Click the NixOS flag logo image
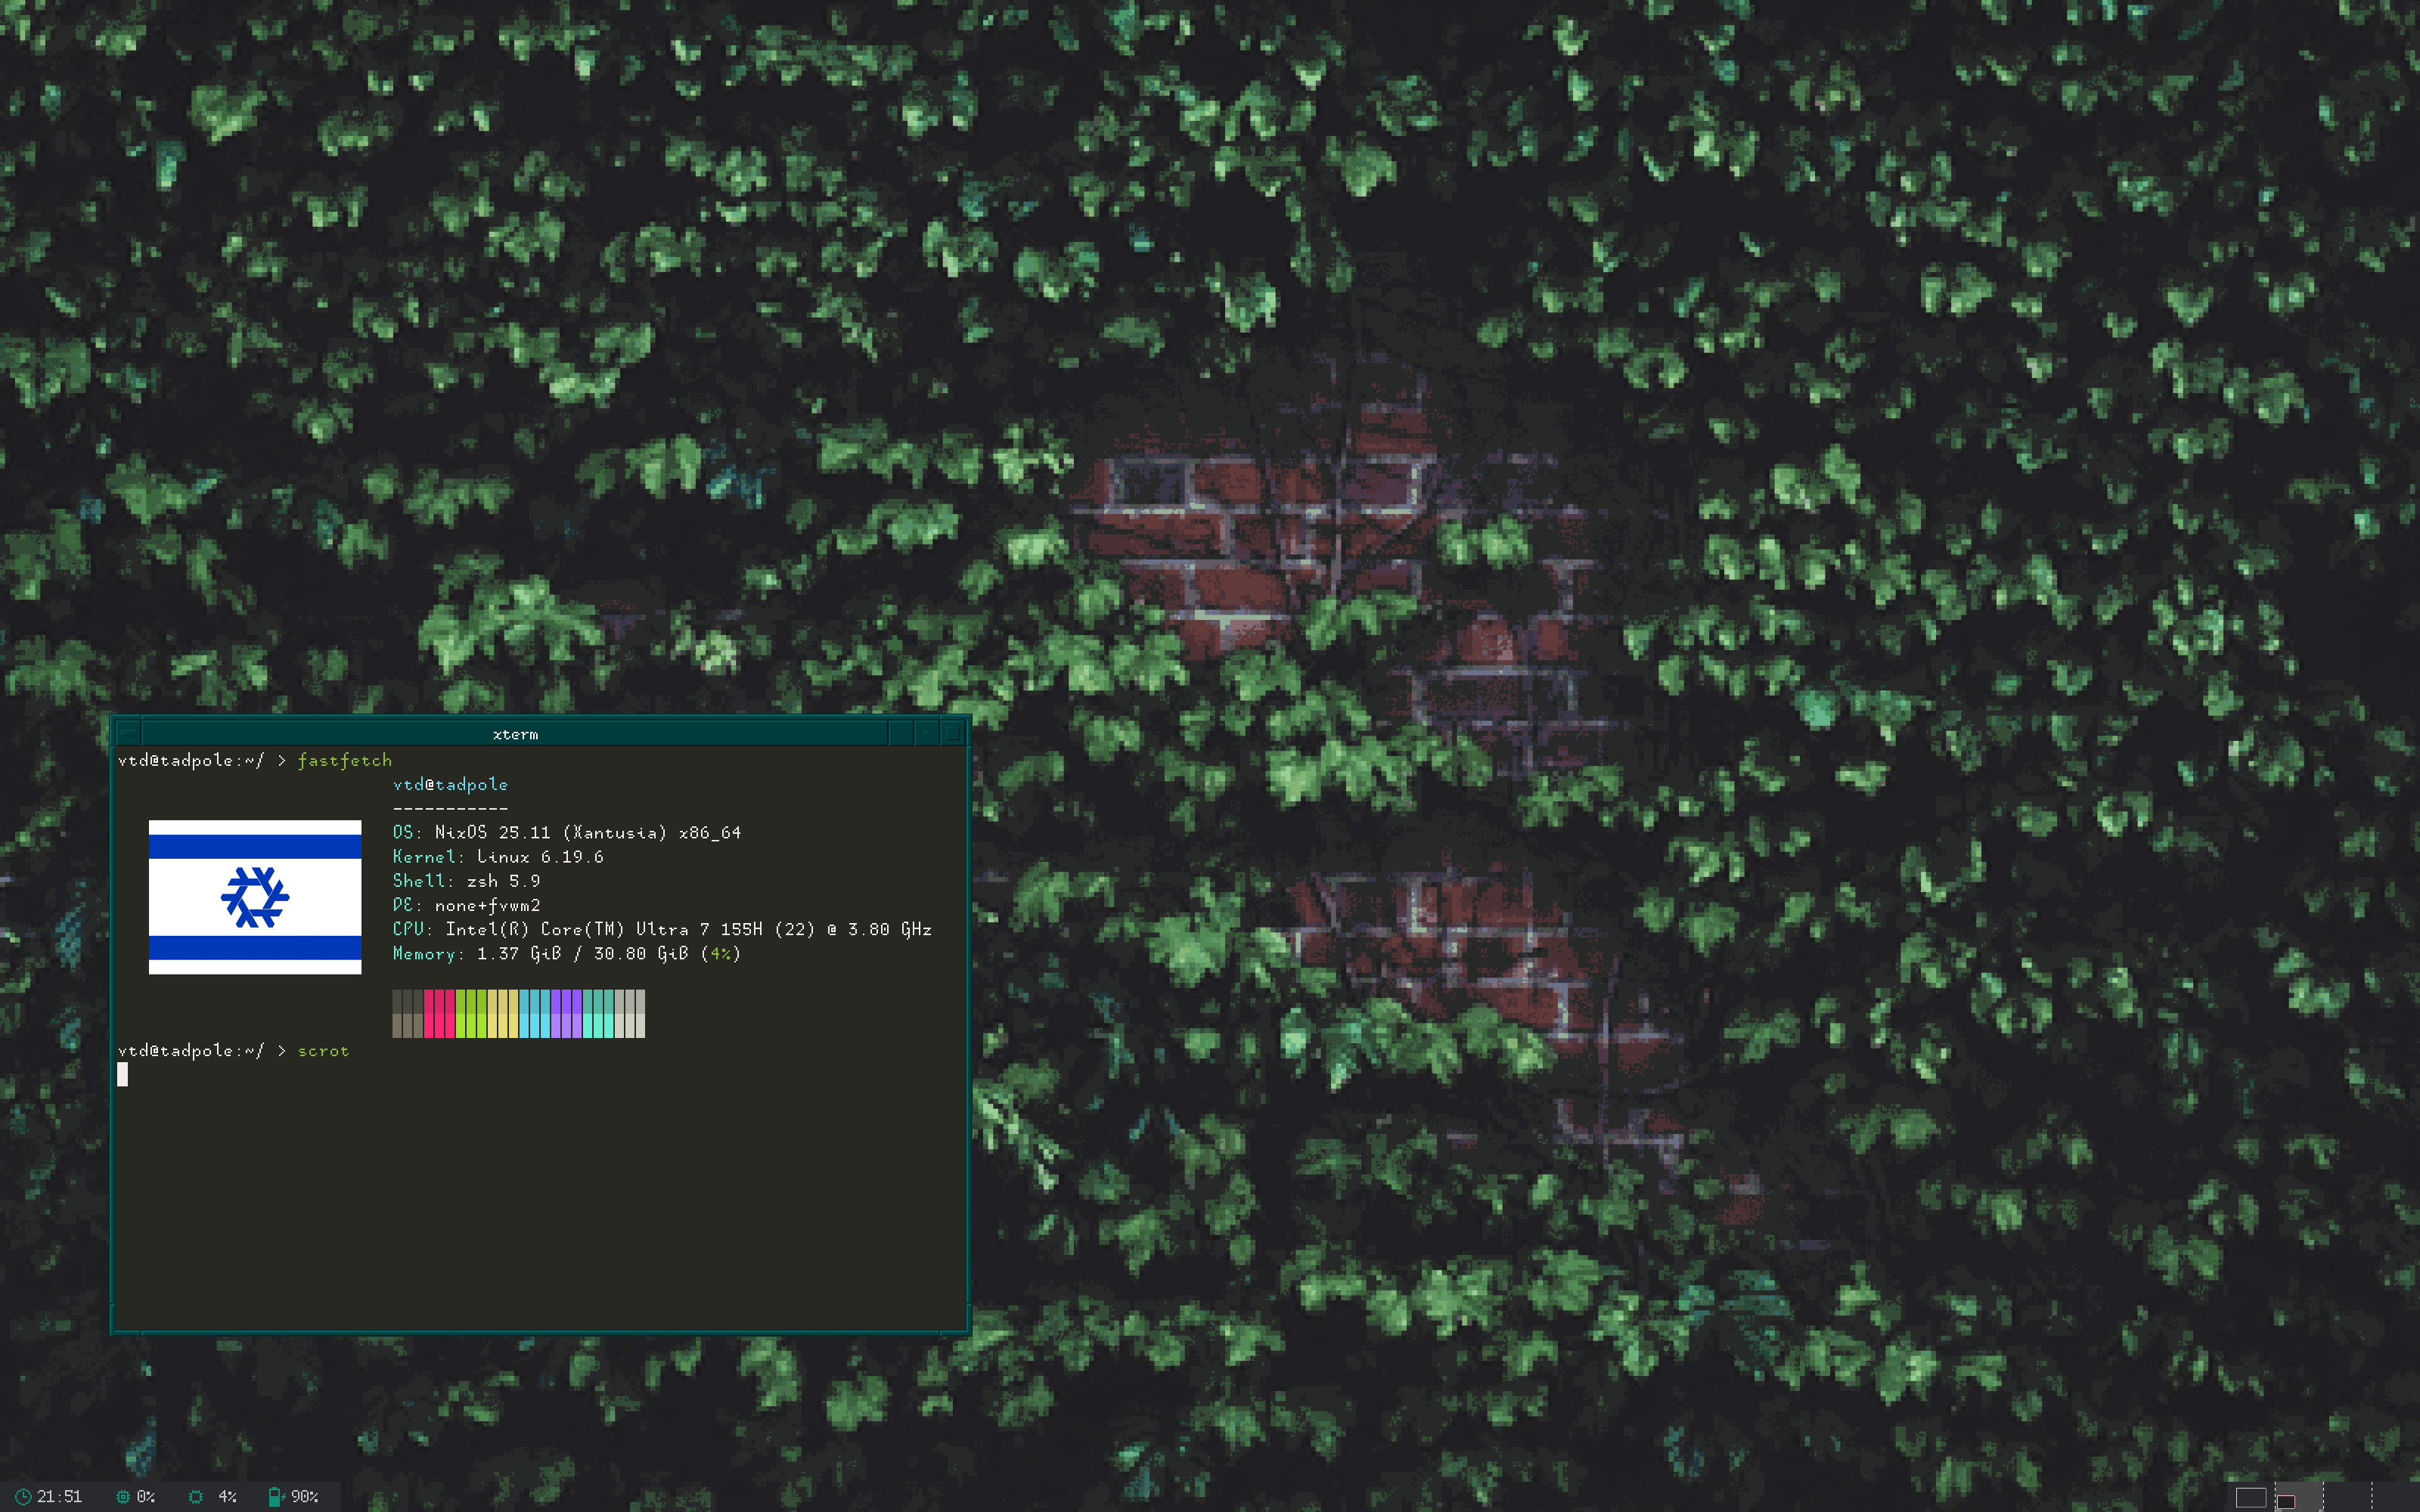This screenshot has width=2420, height=1512. point(255,897)
